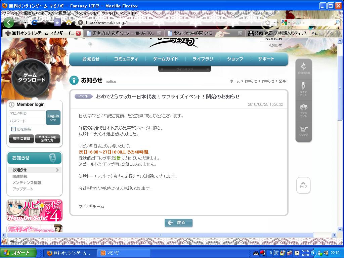Screen dimensions: 344x258
Task: Go back with the green Back arrow
Action: pos(8,23)
